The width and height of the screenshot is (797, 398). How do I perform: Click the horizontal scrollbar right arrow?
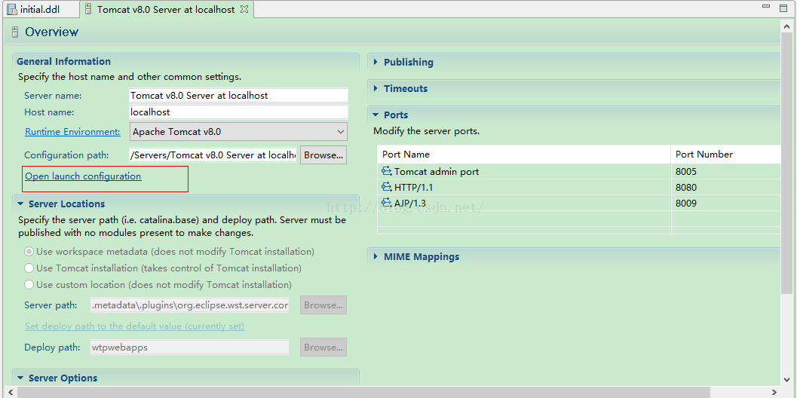tap(774, 392)
